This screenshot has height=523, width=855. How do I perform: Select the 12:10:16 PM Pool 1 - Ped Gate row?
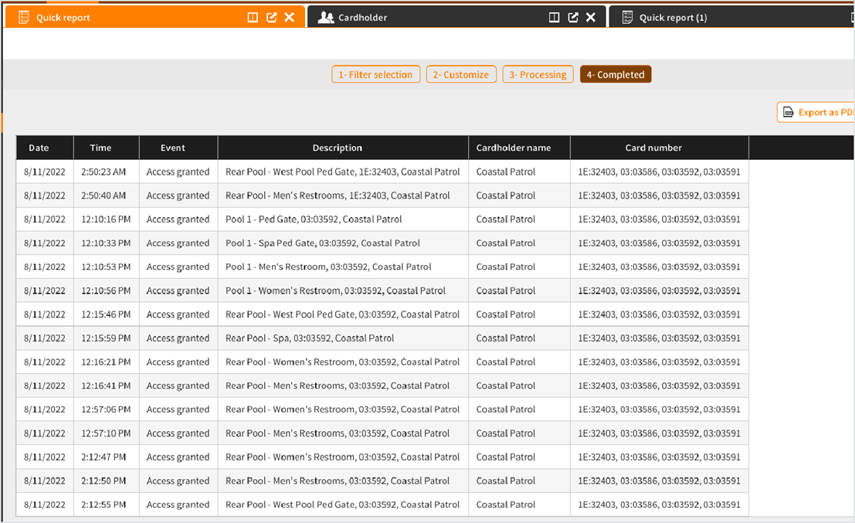(313, 219)
